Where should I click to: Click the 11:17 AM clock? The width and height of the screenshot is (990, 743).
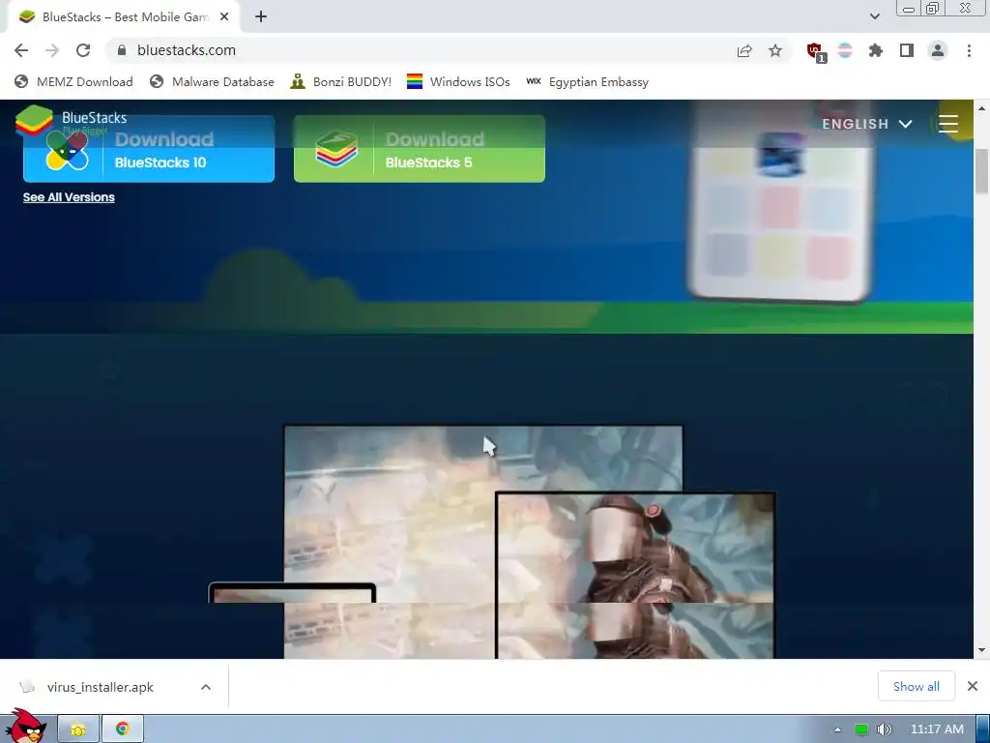coord(937,729)
